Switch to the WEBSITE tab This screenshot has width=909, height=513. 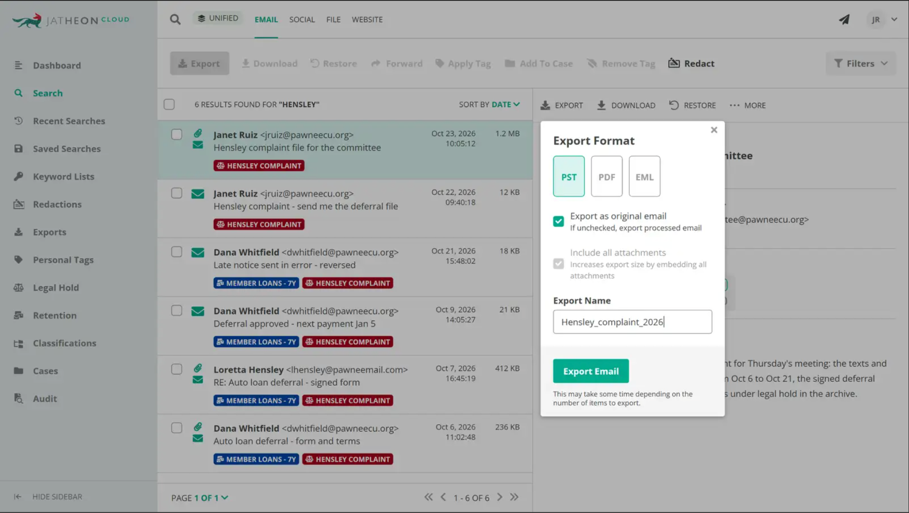(x=367, y=20)
